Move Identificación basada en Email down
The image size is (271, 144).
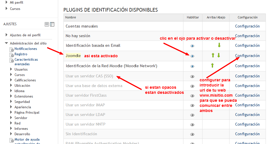219,45
